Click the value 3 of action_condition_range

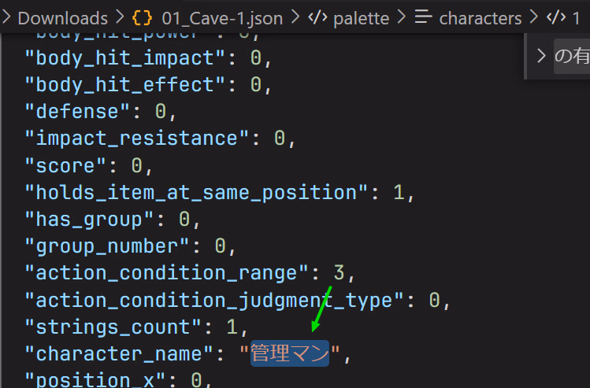pyautogui.click(x=339, y=273)
